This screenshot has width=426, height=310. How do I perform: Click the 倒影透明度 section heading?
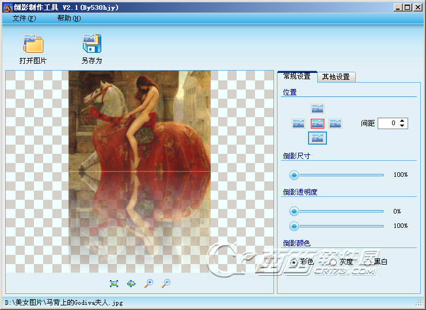point(300,192)
